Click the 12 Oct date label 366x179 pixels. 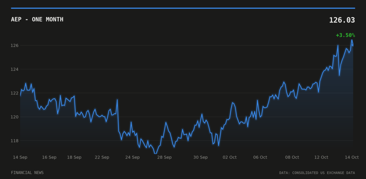coord(321,157)
